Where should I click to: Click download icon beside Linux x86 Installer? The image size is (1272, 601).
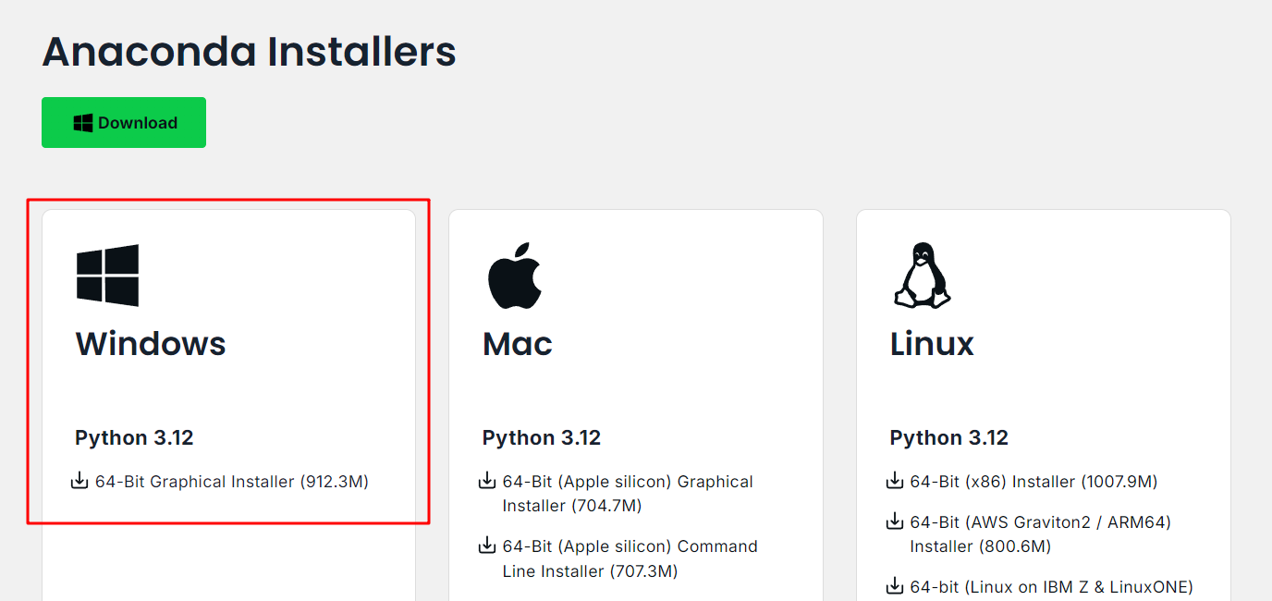(895, 481)
